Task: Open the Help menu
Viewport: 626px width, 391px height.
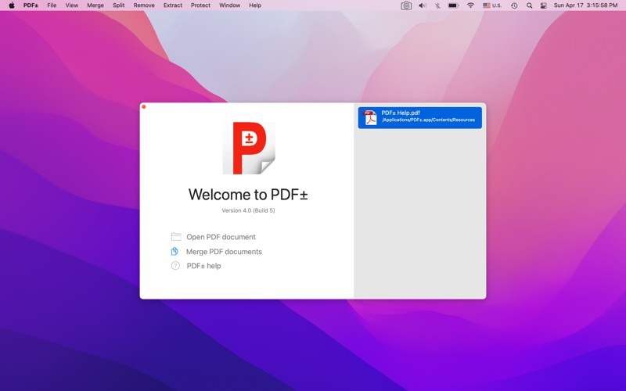Action: pyautogui.click(x=255, y=5)
